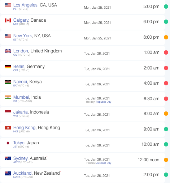Click the EST (UTC -5) time zone link

(21, 40)
